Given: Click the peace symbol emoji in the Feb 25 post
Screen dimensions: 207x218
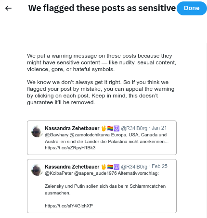Looking at the screenshot, I should [116, 167].
